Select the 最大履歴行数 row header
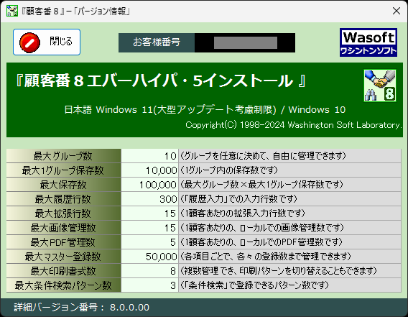Image resolution: width=408 pixels, height=317 pixels. coord(64,199)
